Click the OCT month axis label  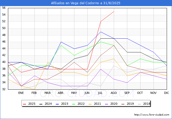140,93
